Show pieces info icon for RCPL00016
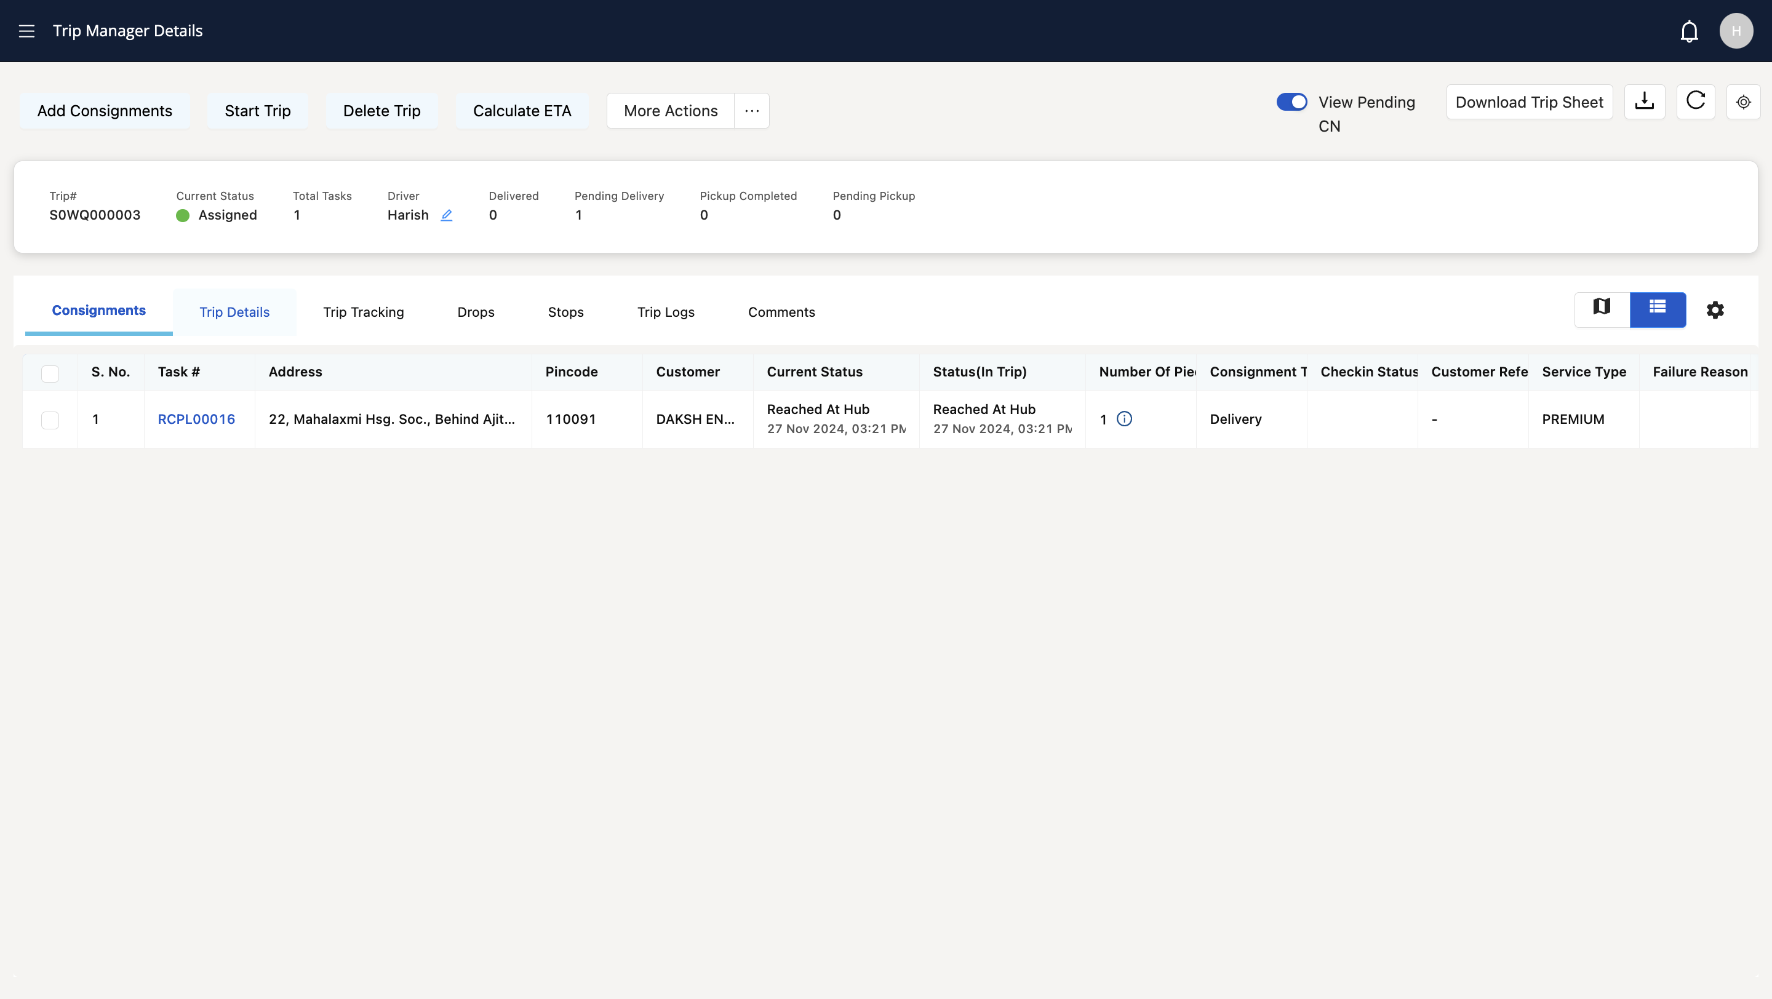The height and width of the screenshot is (999, 1772). click(x=1124, y=418)
